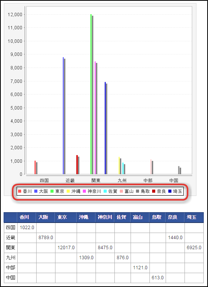Click the 香川 table column header

[x=27, y=217]
